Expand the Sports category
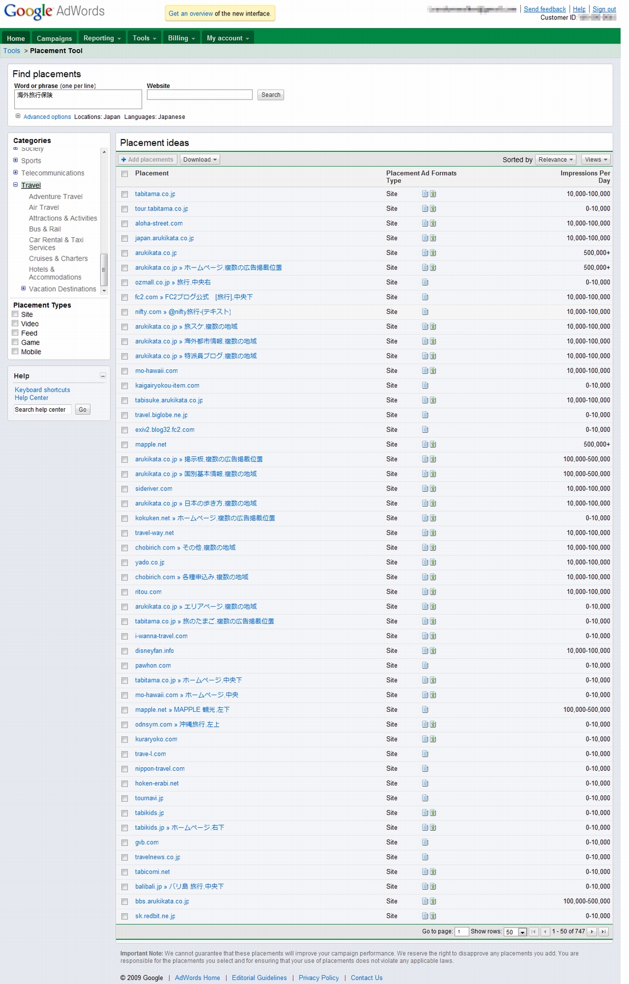This screenshot has width=629, height=984. pos(15,160)
